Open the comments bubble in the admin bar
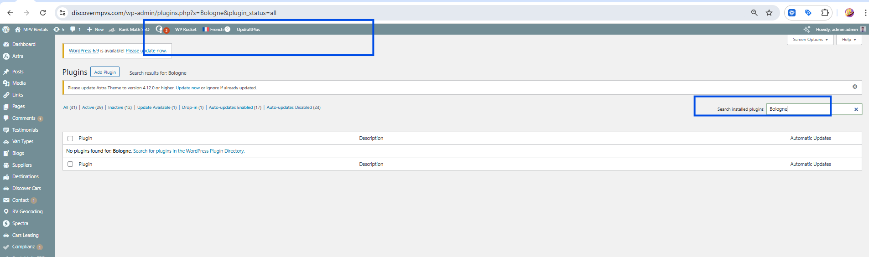 pyautogui.click(x=75, y=29)
